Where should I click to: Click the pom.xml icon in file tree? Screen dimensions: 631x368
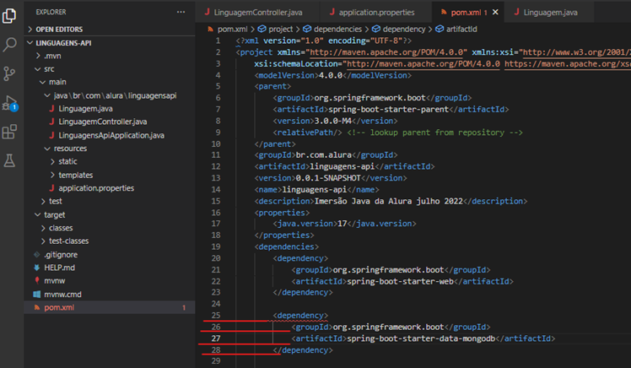coord(37,307)
